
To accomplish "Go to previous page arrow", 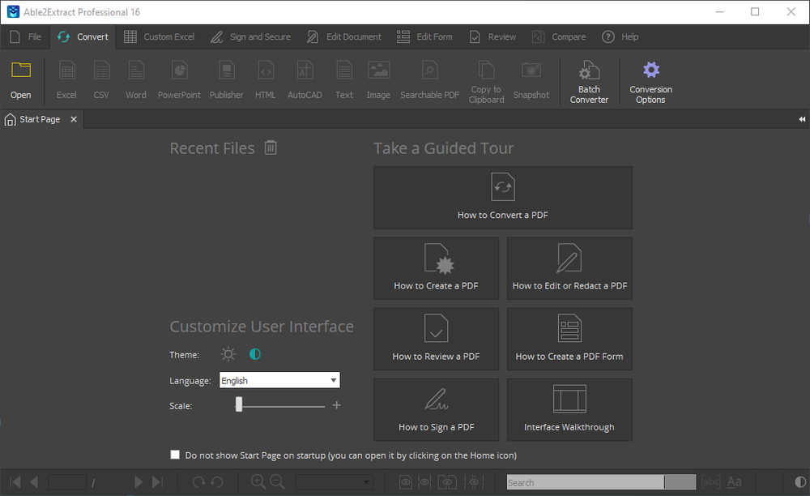I will (x=34, y=482).
